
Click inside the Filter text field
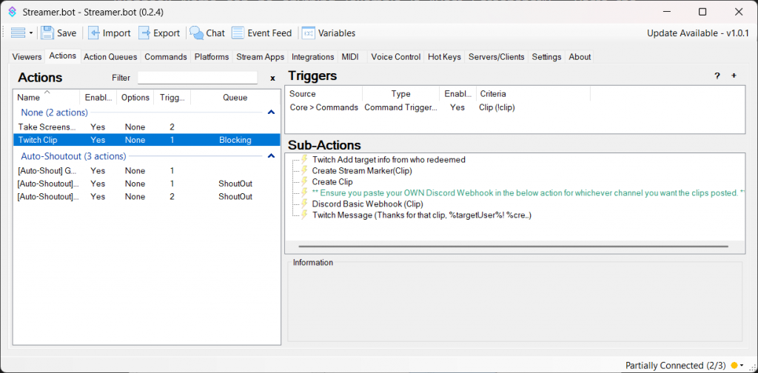(x=197, y=78)
